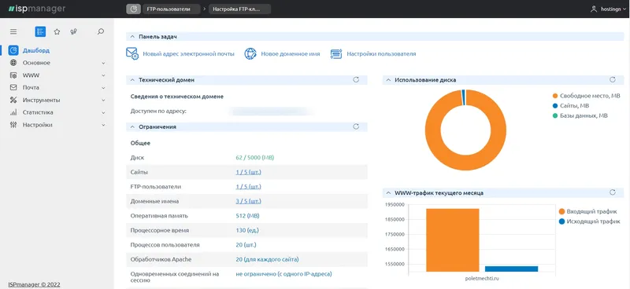The image size is (630, 289).
Task: Collapse the Использование диска section
Action: tap(388, 80)
